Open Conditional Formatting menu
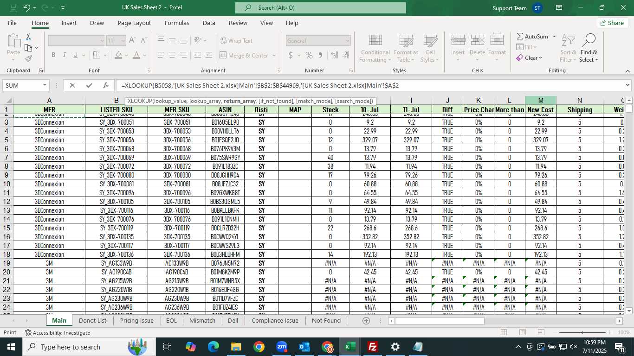Screen dimensions: 634x356 [375, 48]
